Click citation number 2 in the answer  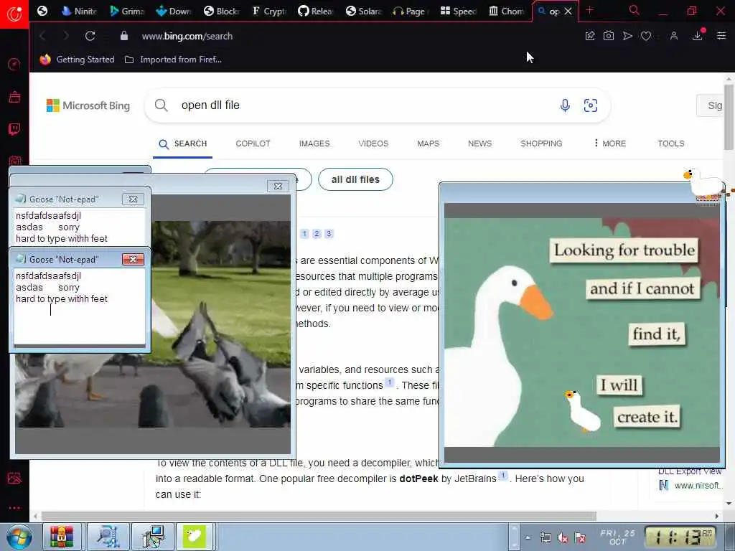click(x=317, y=234)
